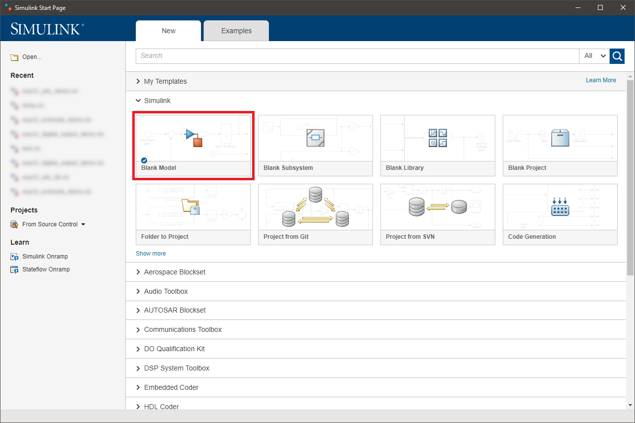Image resolution: width=635 pixels, height=423 pixels.
Task: Click the Open folder icon
Action: click(14, 57)
